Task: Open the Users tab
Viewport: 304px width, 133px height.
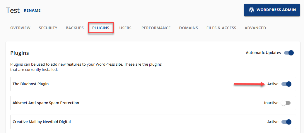Action: [125, 28]
